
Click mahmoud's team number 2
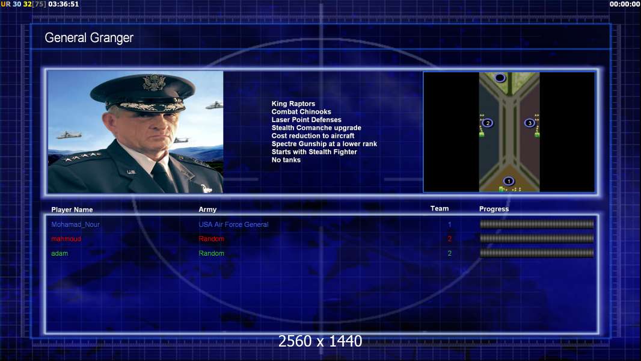[x=449, y=239]
